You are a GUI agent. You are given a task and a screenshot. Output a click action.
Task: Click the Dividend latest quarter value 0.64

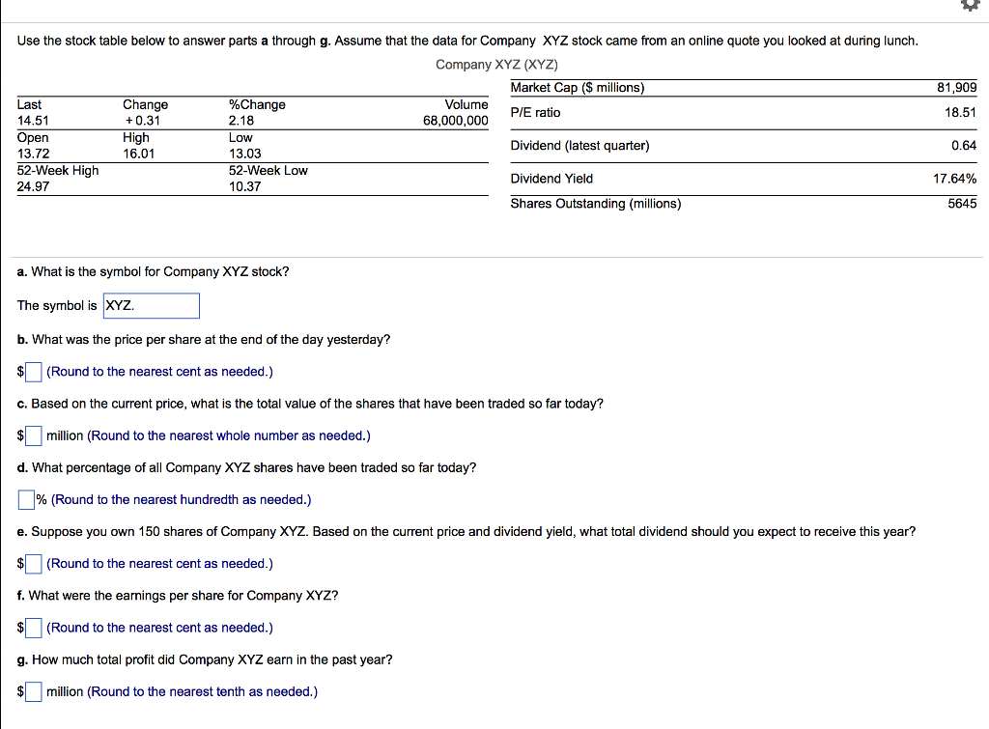(964, 146)
